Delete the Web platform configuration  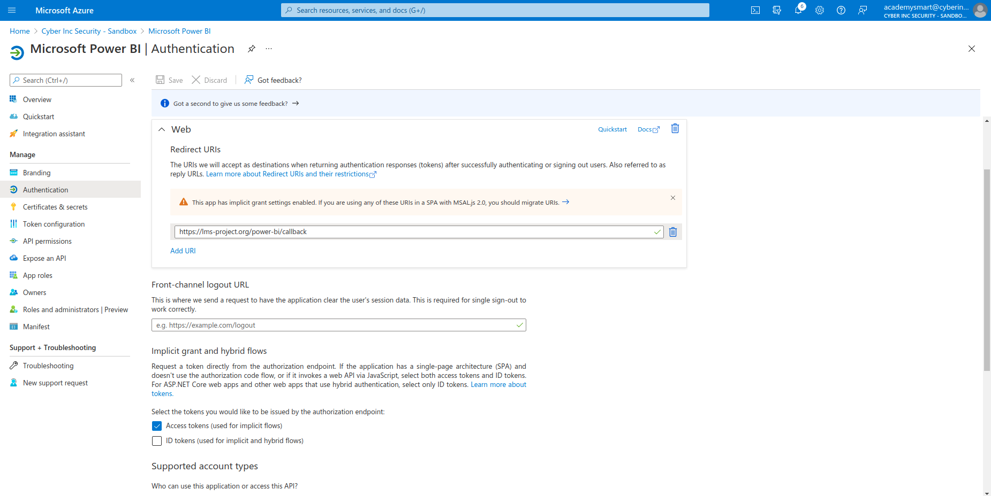tap(675, 129)
